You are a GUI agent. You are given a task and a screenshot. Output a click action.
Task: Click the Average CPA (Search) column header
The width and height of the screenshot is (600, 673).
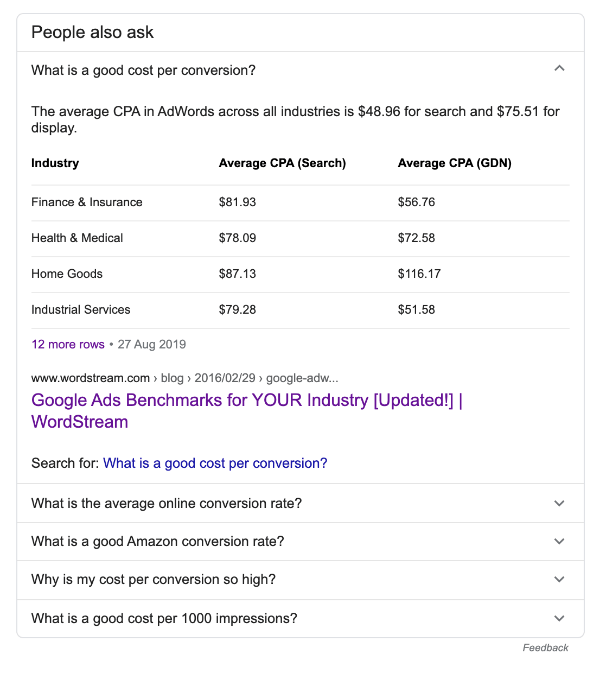(x=282, y=163)
